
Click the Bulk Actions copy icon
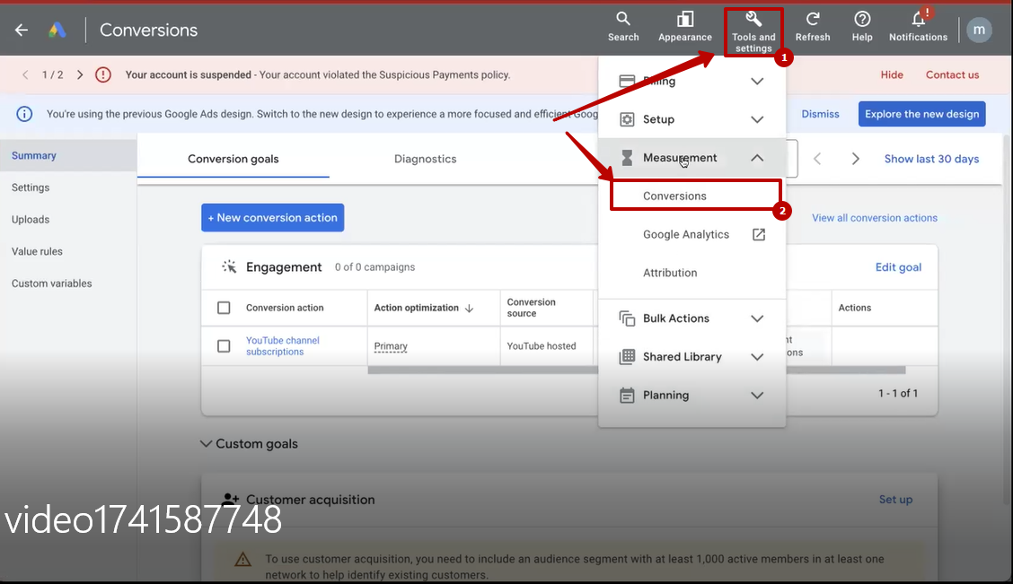627,318
